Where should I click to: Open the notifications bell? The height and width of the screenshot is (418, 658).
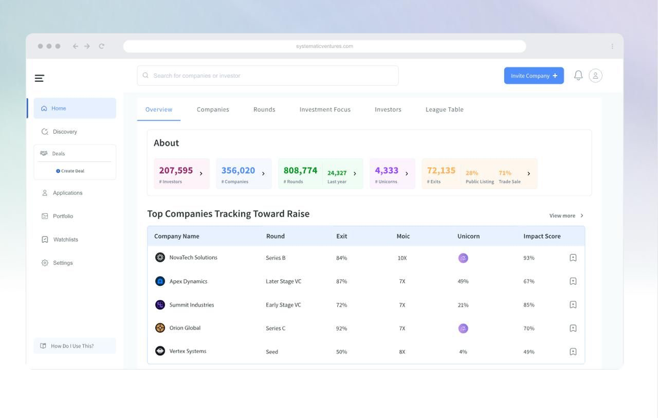(578, 76)
